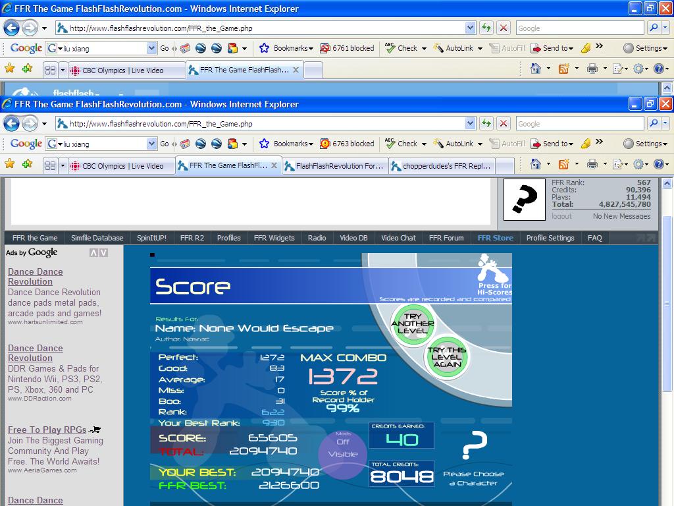Open the Simfile Database menu item
The width and height of the screenshot is (674, 506).
[x=97, y=238]
